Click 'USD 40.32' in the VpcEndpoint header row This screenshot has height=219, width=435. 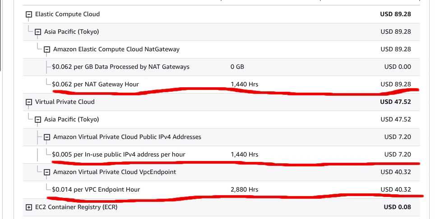[396, 172]
